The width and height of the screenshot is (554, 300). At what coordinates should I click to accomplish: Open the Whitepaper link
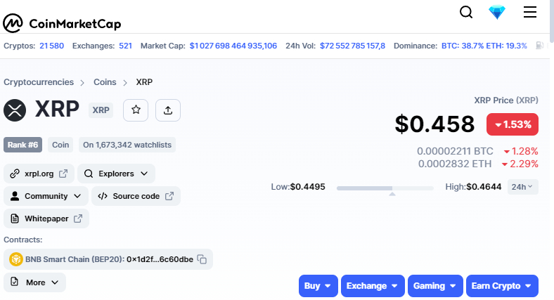(46, 219)
